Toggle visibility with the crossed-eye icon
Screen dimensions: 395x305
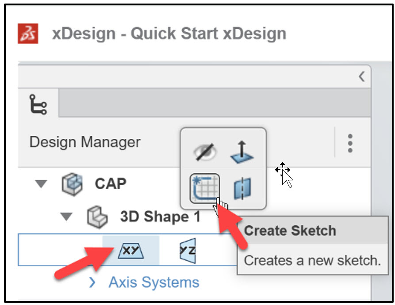point(206,152)
